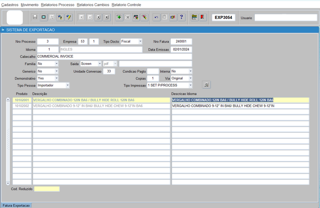This screenshot has width=320, height=208.
Task: Click the Clear Record eraser icon
Action: click(136, 17)
